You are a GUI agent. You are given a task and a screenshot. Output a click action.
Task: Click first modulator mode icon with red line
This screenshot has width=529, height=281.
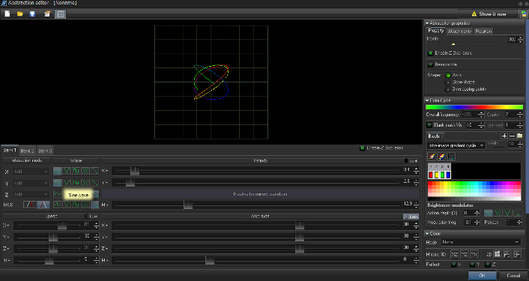pos(30,205)
